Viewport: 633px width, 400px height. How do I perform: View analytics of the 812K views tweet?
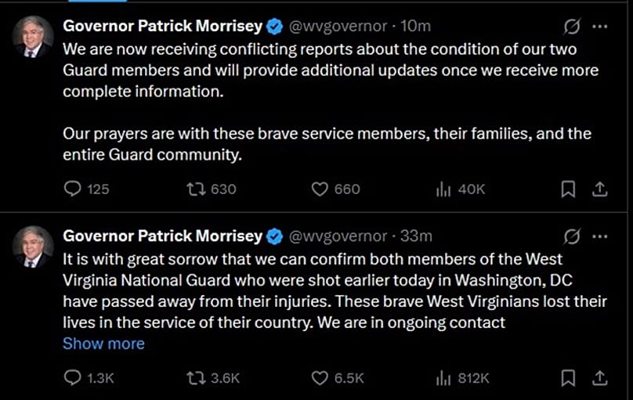click(443, 378)
